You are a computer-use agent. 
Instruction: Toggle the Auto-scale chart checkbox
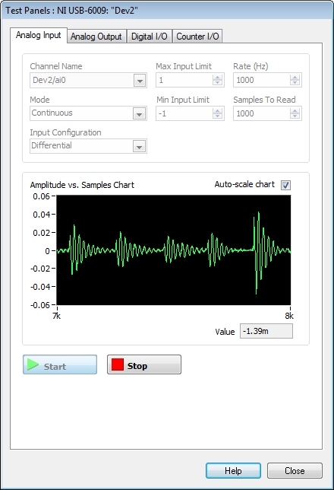tap(285, 185)
